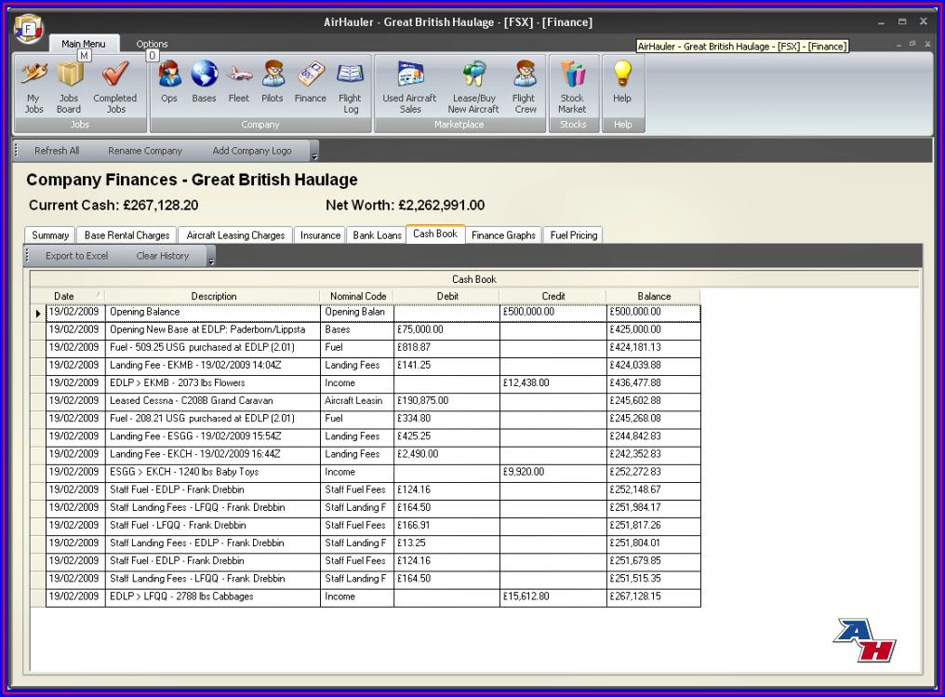Open the Bank Loans tab
Viewport: 945px width, 697px height.
pos(377,235)
